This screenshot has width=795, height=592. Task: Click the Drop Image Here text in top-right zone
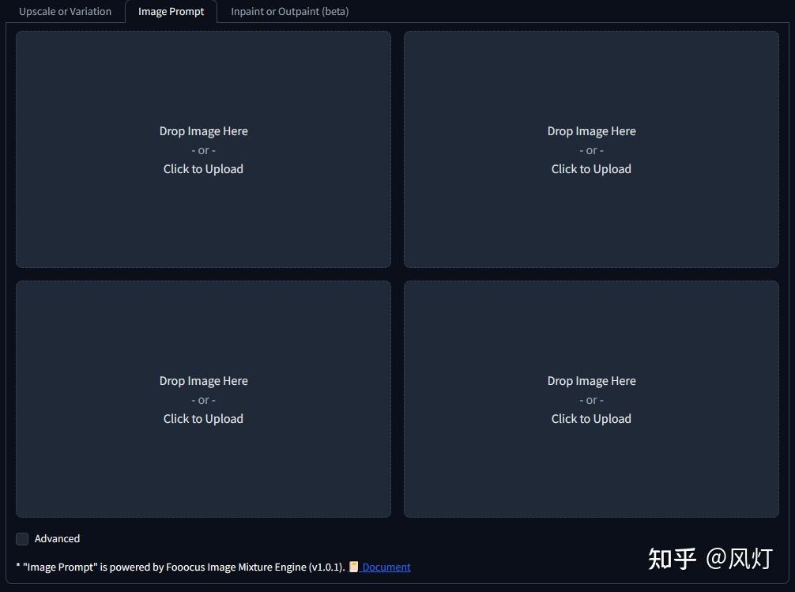(591, 130)
